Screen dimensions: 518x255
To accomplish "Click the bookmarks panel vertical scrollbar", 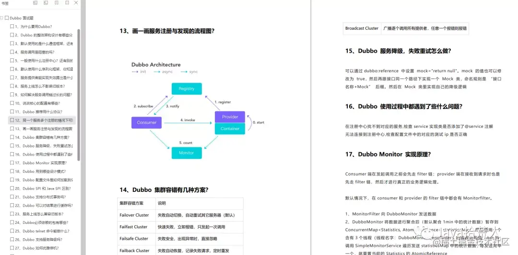I will click(79, 96).
